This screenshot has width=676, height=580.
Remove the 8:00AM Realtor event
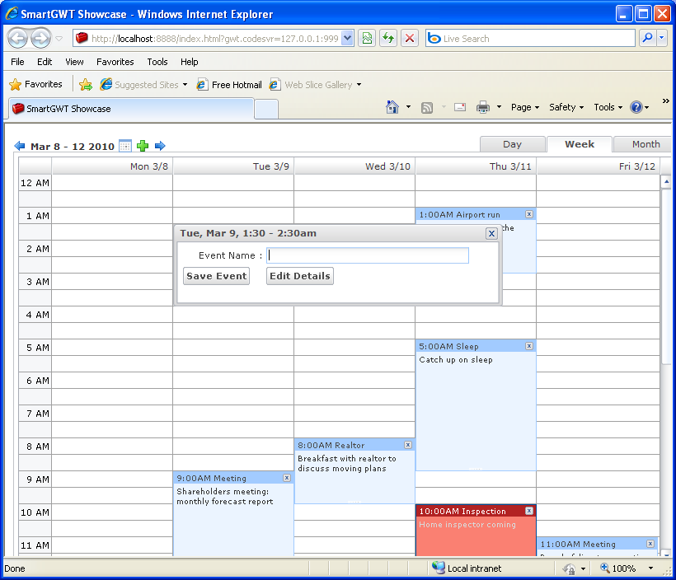(408, 445)
